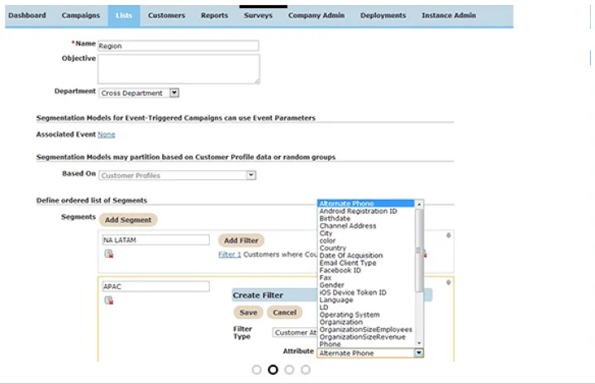Choose Country from the attribute list
The height and width of the screenshot is (384, 595).
333,248
